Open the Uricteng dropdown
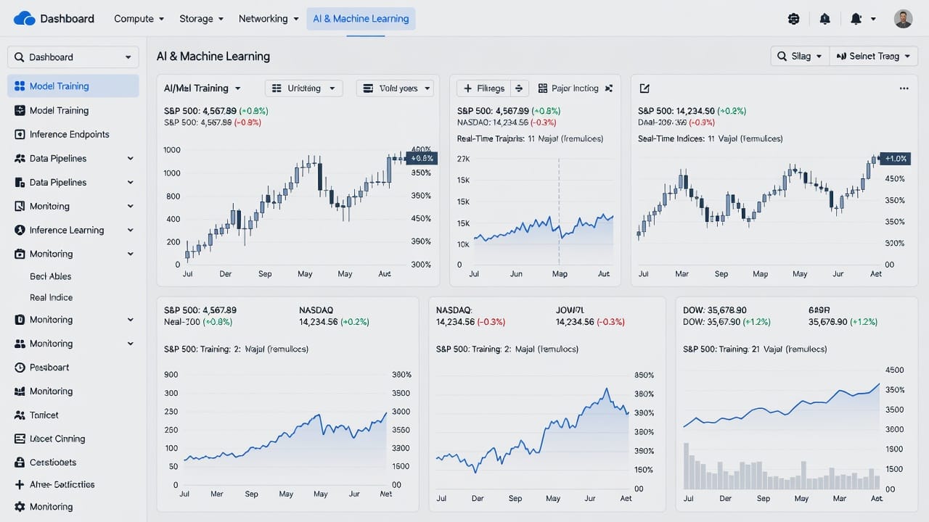The image size is (929, 522). [304, 88]
